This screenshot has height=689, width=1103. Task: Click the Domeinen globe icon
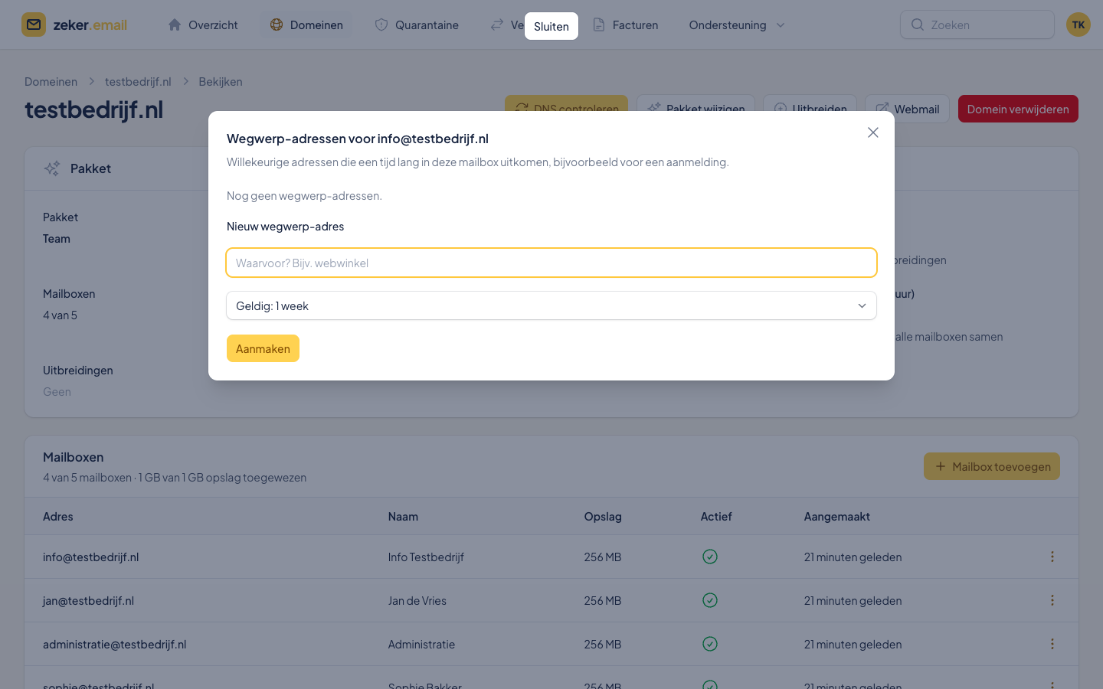[277, 24]
